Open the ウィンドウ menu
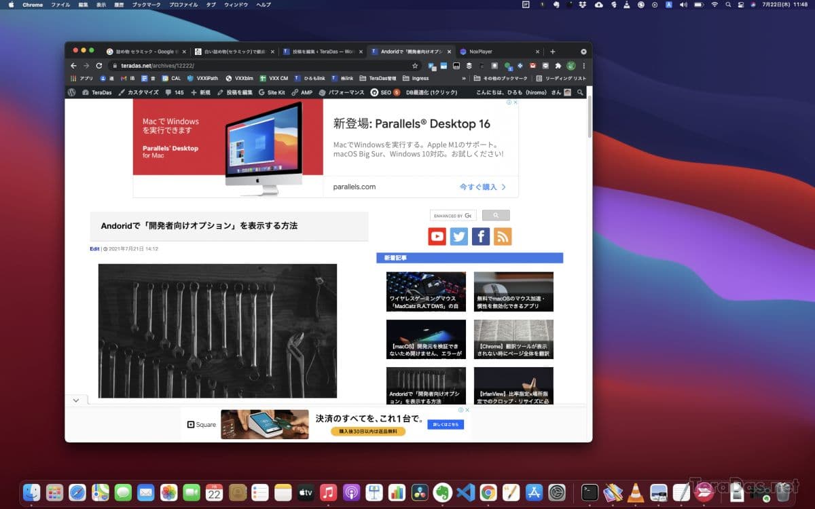 tap(236, 4)
